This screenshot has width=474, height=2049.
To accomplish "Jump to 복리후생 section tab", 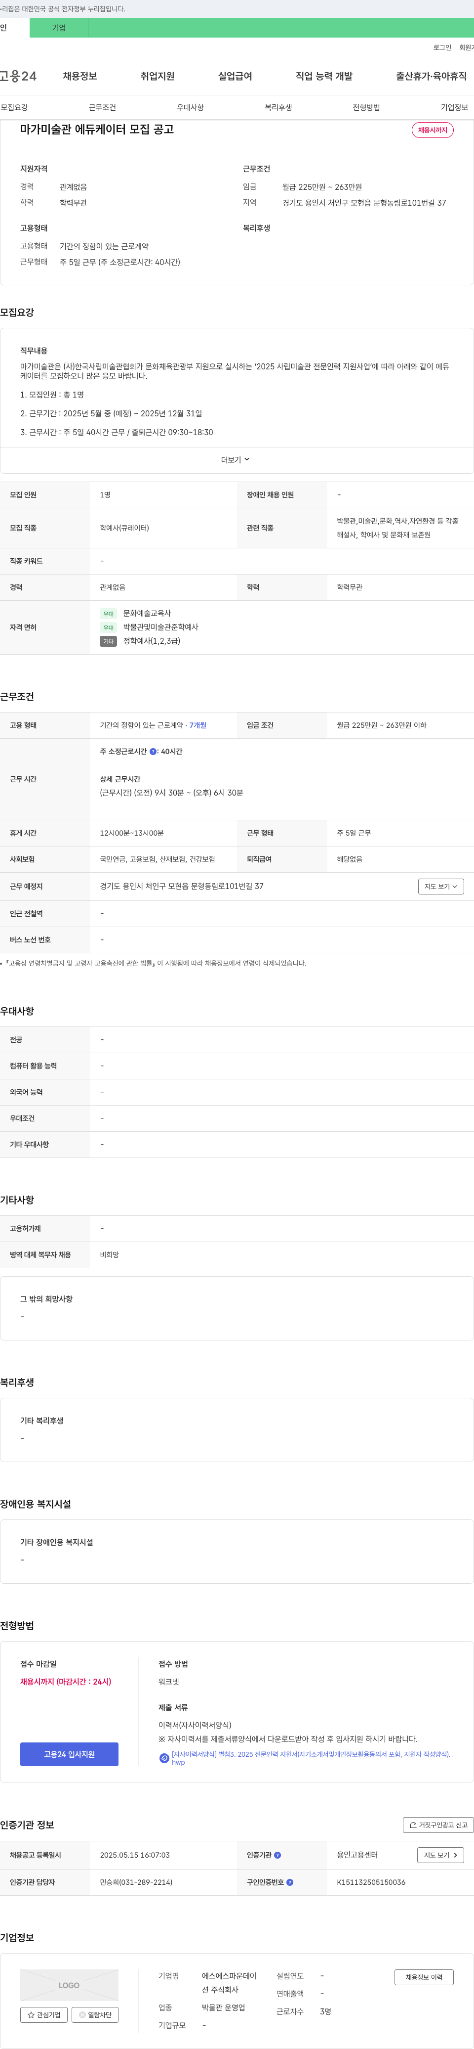I will [278, 107].
